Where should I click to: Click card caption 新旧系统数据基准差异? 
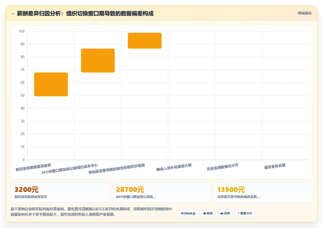tap(31, 197)
